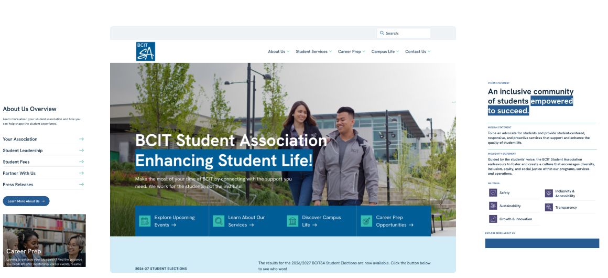Open the Campus Life menu
608x278 pixels.
click(x=385, y=51)
